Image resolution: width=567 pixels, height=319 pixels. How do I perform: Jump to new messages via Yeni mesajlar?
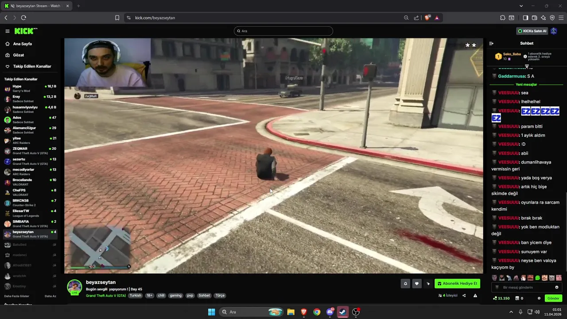(x=526, y=84)
